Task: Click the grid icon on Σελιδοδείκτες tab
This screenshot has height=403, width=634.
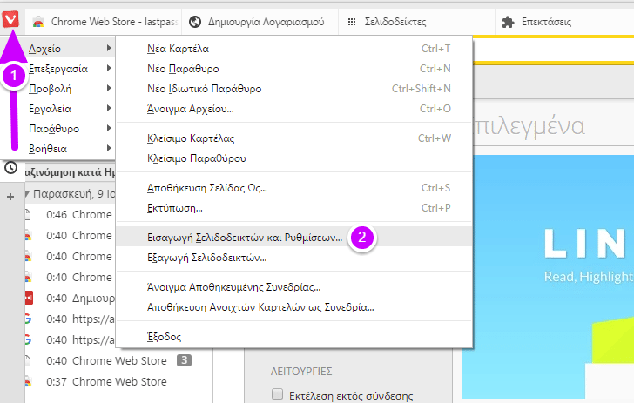Action: (352, 22)
